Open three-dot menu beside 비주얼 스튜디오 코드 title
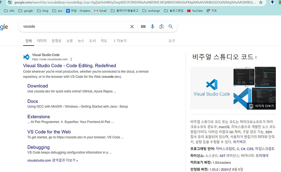This screenshot has height=172, width=281. point(256,57)
